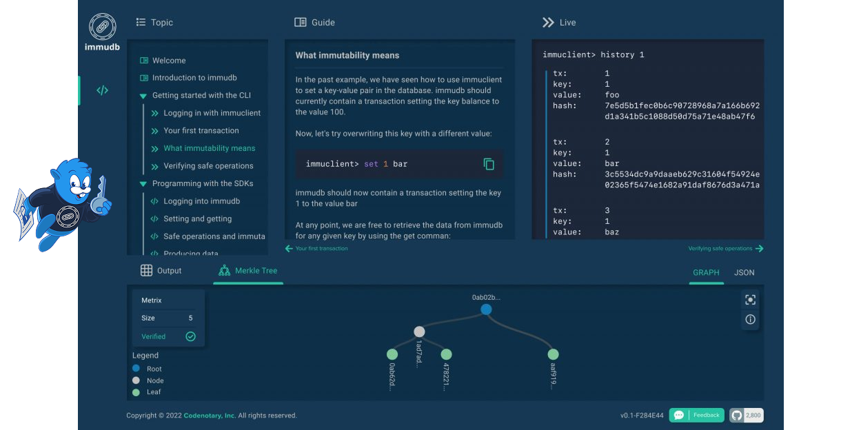Viewport: 861px width, 430px height.
Task: Click the version text v0.1-F284E44
Action: 642,416
